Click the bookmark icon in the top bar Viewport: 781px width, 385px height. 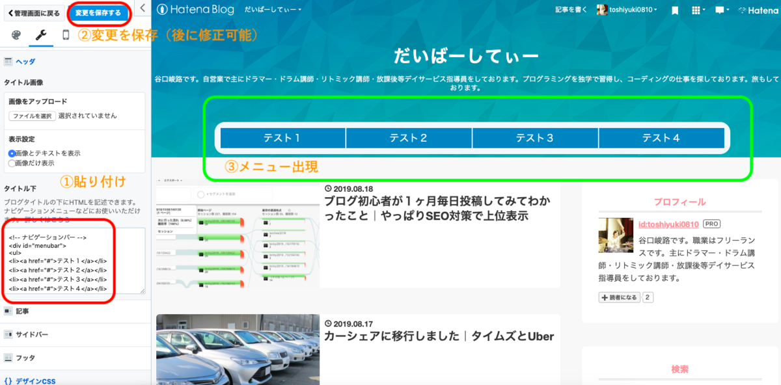675,10
